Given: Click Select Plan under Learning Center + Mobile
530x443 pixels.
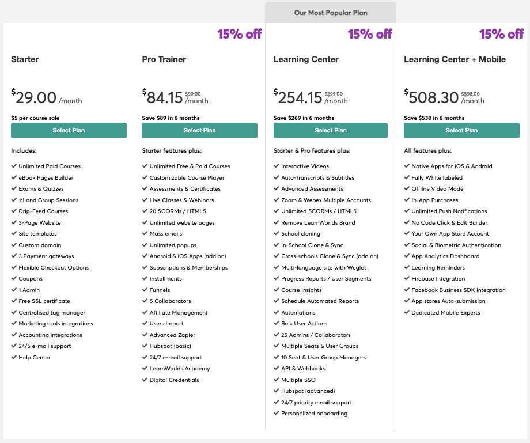Looking at the screenshot, I should (461, 130).
